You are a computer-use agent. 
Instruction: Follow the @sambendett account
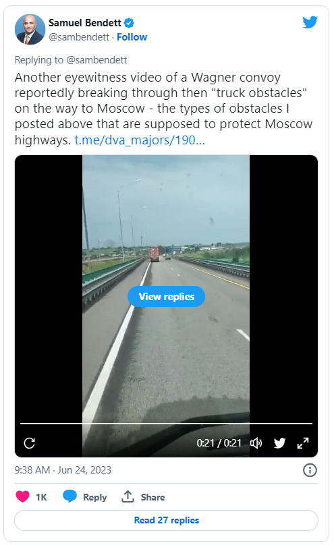coord(132,37)
